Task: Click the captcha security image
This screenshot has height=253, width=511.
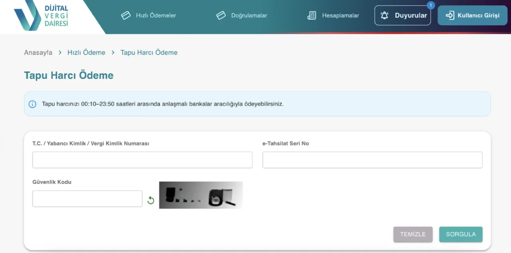Action: pyautogui.click(x=201, y=195)
